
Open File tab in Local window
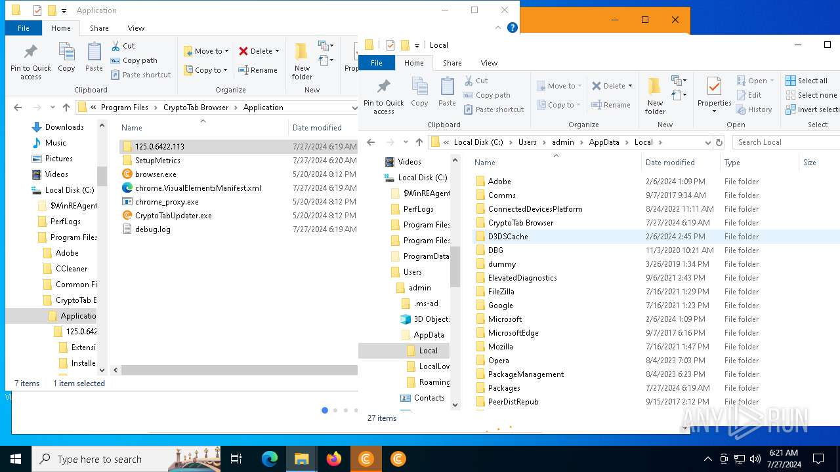(x=376, y=63)
